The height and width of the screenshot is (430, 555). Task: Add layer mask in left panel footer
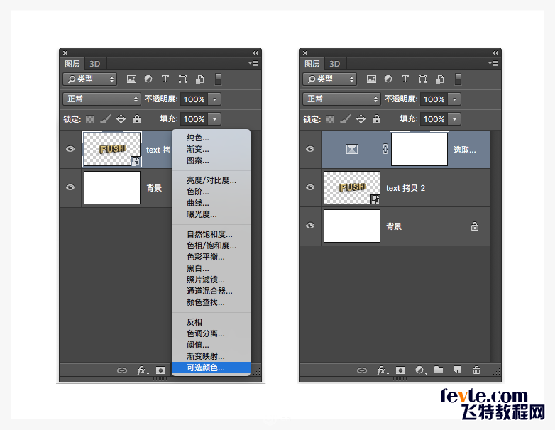[160, 370]
